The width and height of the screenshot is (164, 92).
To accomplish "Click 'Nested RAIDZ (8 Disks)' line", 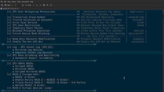I will pos(29,85).
